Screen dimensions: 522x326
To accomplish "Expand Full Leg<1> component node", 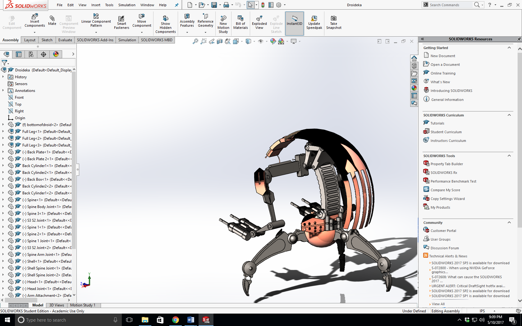I will pos(3,132).
